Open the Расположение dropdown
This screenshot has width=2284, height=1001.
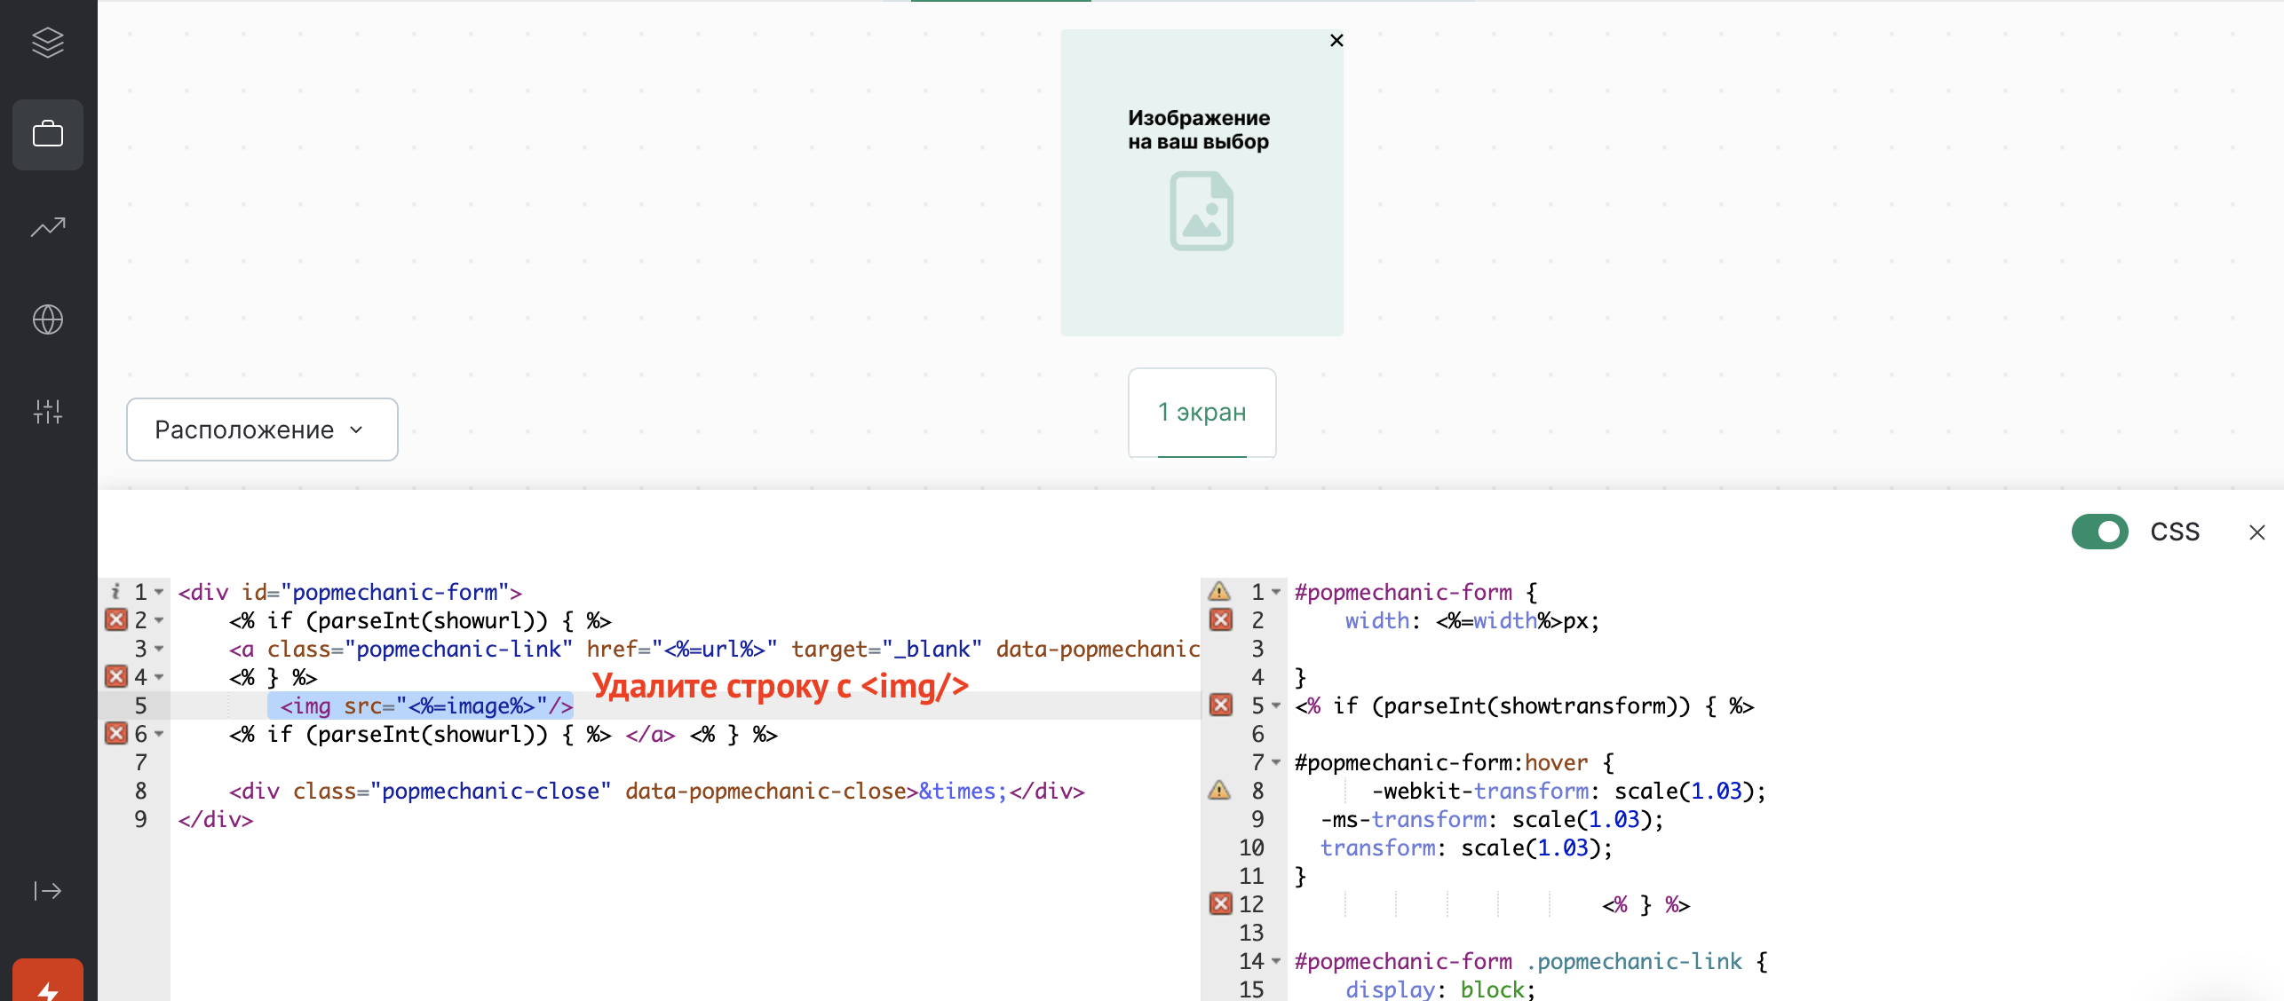tap(262, 430)
